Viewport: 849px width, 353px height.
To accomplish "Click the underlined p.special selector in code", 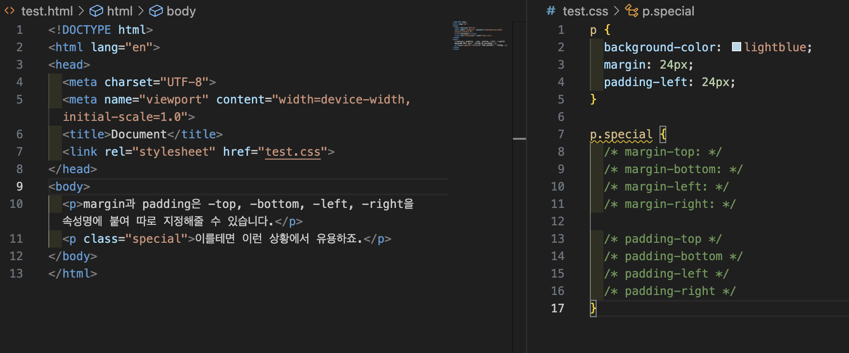I will click(x=621, y=134).
